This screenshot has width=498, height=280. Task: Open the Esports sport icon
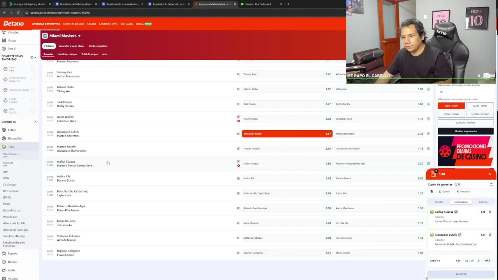pyautogui.click(x=4, y=254)
